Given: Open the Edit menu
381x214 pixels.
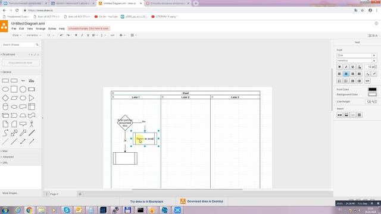Looking at the screenshot, I should tap(21, 29).
